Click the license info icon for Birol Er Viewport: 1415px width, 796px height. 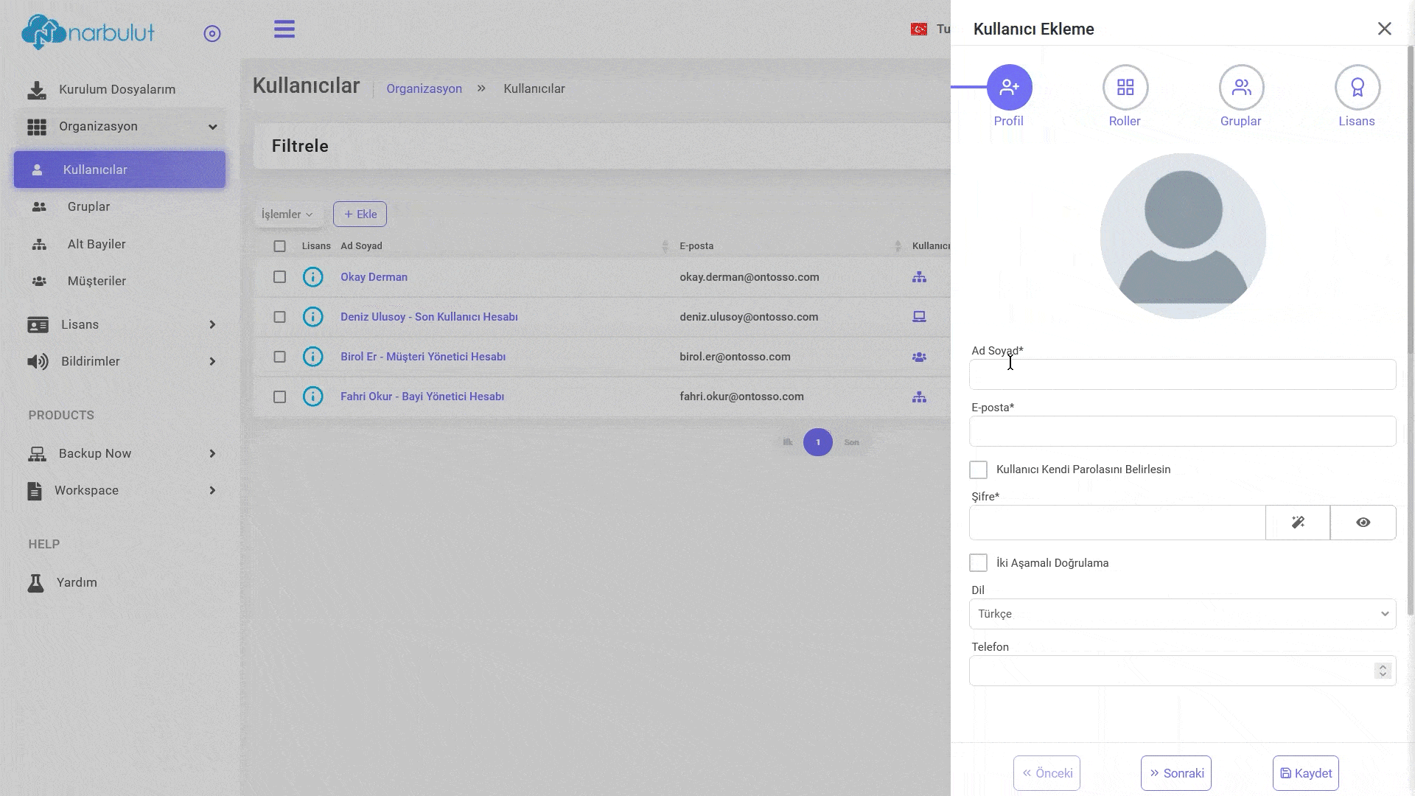[x=313, y=357]
